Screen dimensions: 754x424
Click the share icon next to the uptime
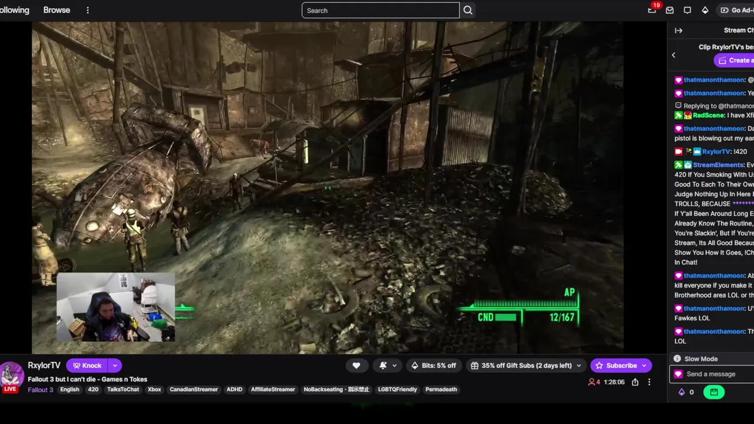[x=635, y=382]
